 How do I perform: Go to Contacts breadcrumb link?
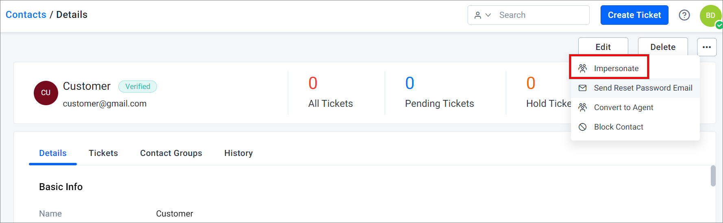[x=26, y=15]
